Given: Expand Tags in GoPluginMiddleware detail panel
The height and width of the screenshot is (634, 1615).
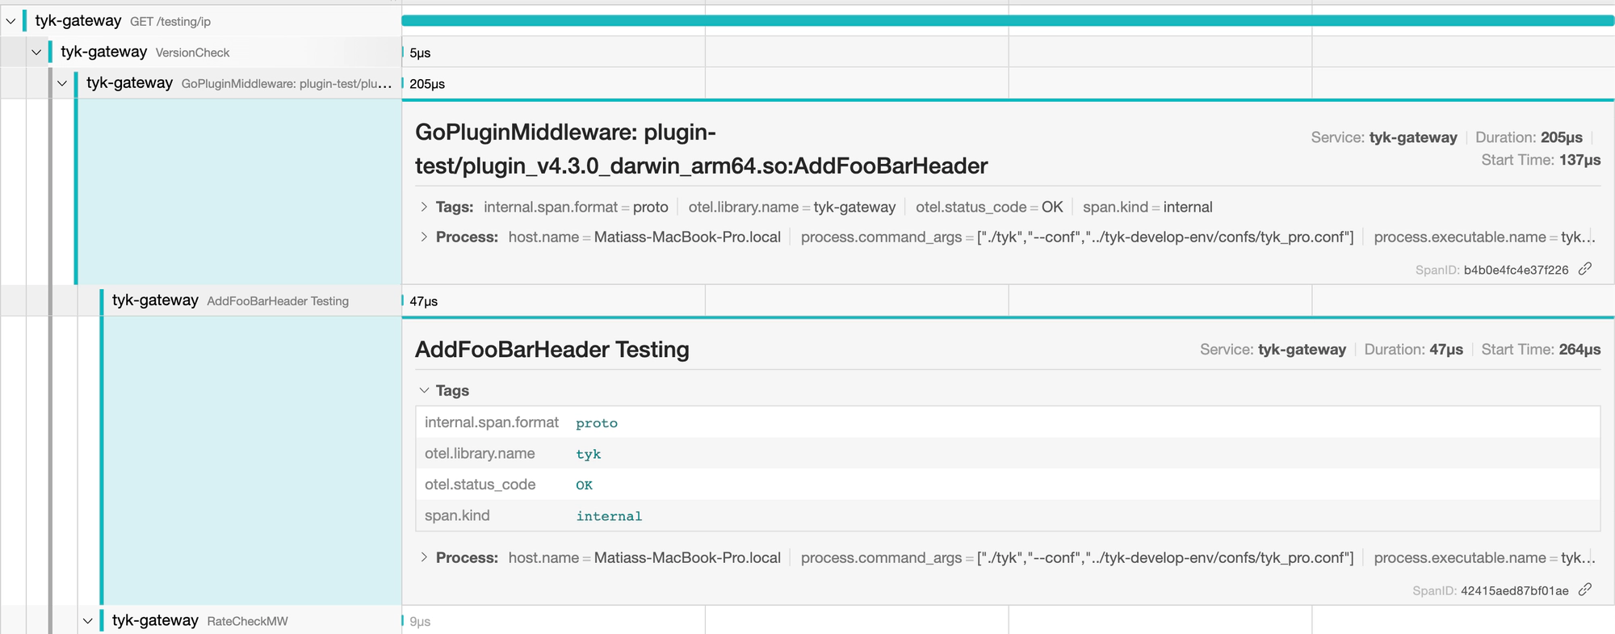Looking at the screenshot, I should click(x=425, y=208).
